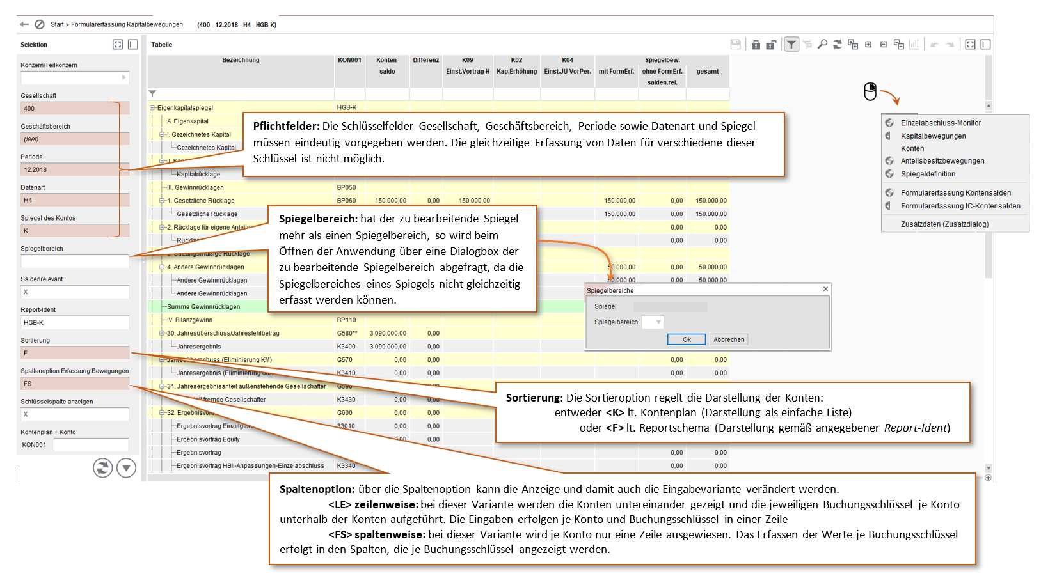Click the globe icon beside Einzelabschluss-Monitor

point(889,123)
